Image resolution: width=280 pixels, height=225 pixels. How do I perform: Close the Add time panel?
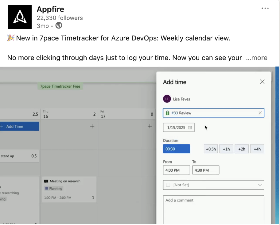[x=262, y=82]
